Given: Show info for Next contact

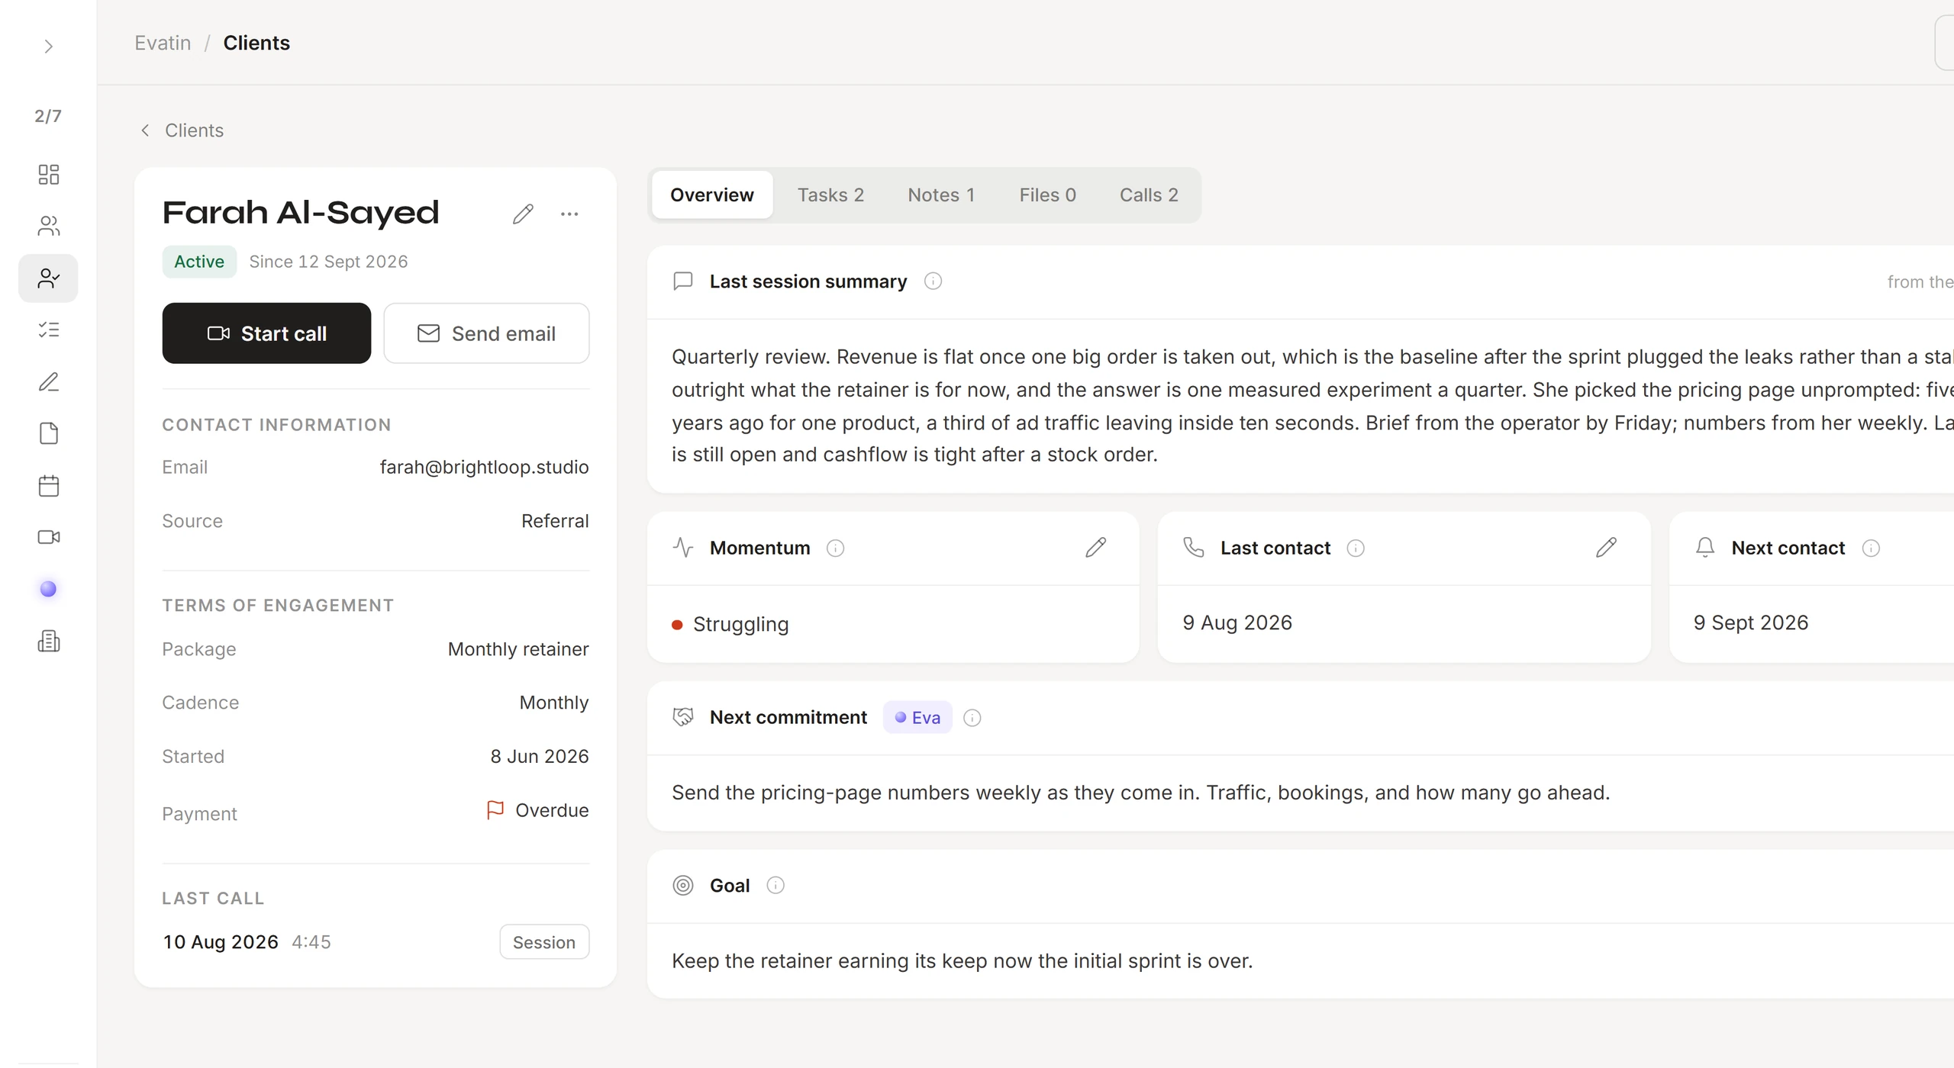Looking at the screenshot, I should click(x=1871, y=548).
